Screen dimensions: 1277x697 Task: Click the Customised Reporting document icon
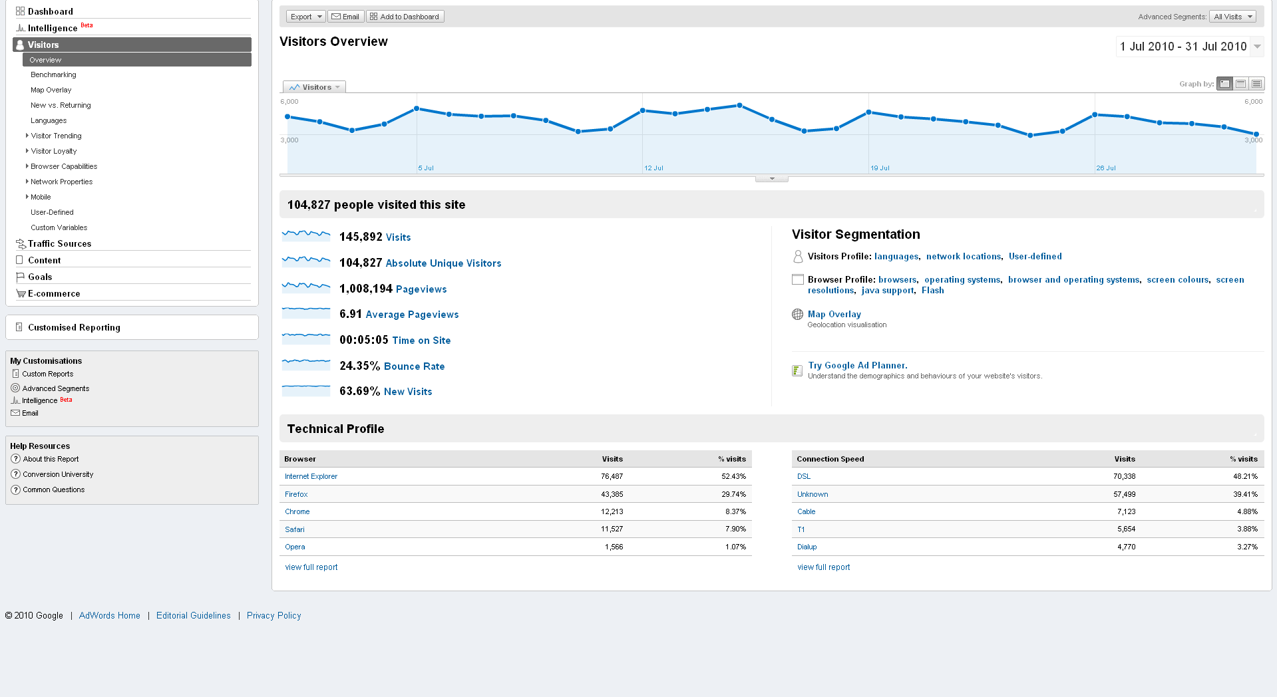pyautogui.click(x=19, y=327)
